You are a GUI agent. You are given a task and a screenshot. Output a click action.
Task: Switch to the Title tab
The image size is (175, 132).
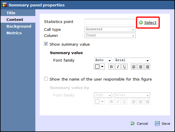[x=11, y=13]
